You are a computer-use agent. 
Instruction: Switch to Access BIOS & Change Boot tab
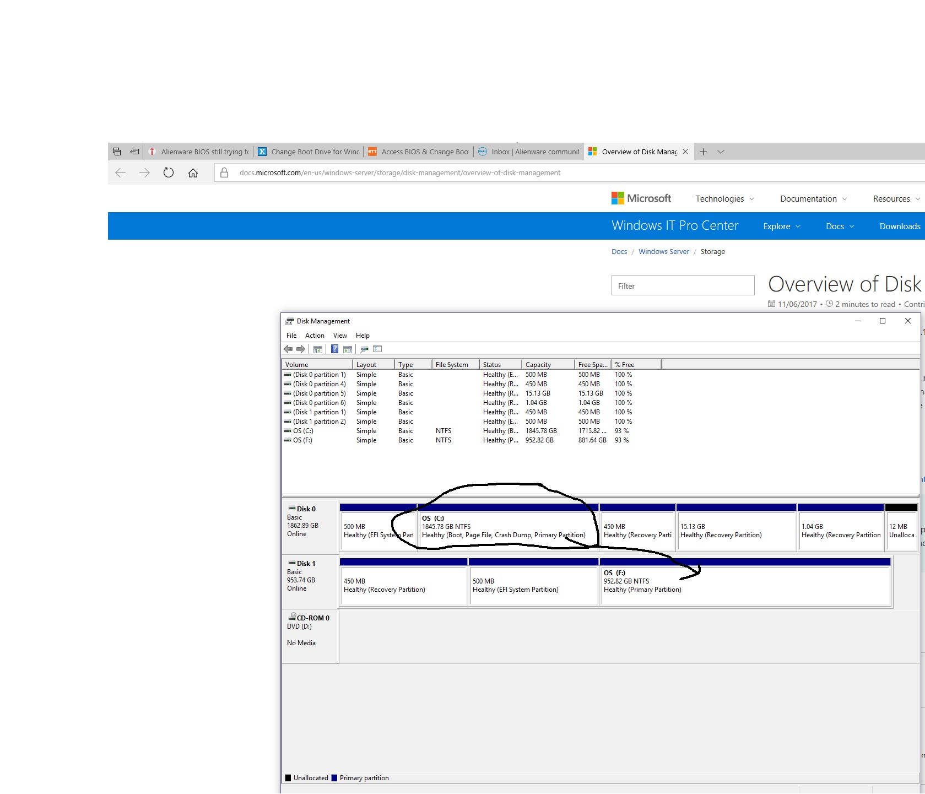[419, 152]
